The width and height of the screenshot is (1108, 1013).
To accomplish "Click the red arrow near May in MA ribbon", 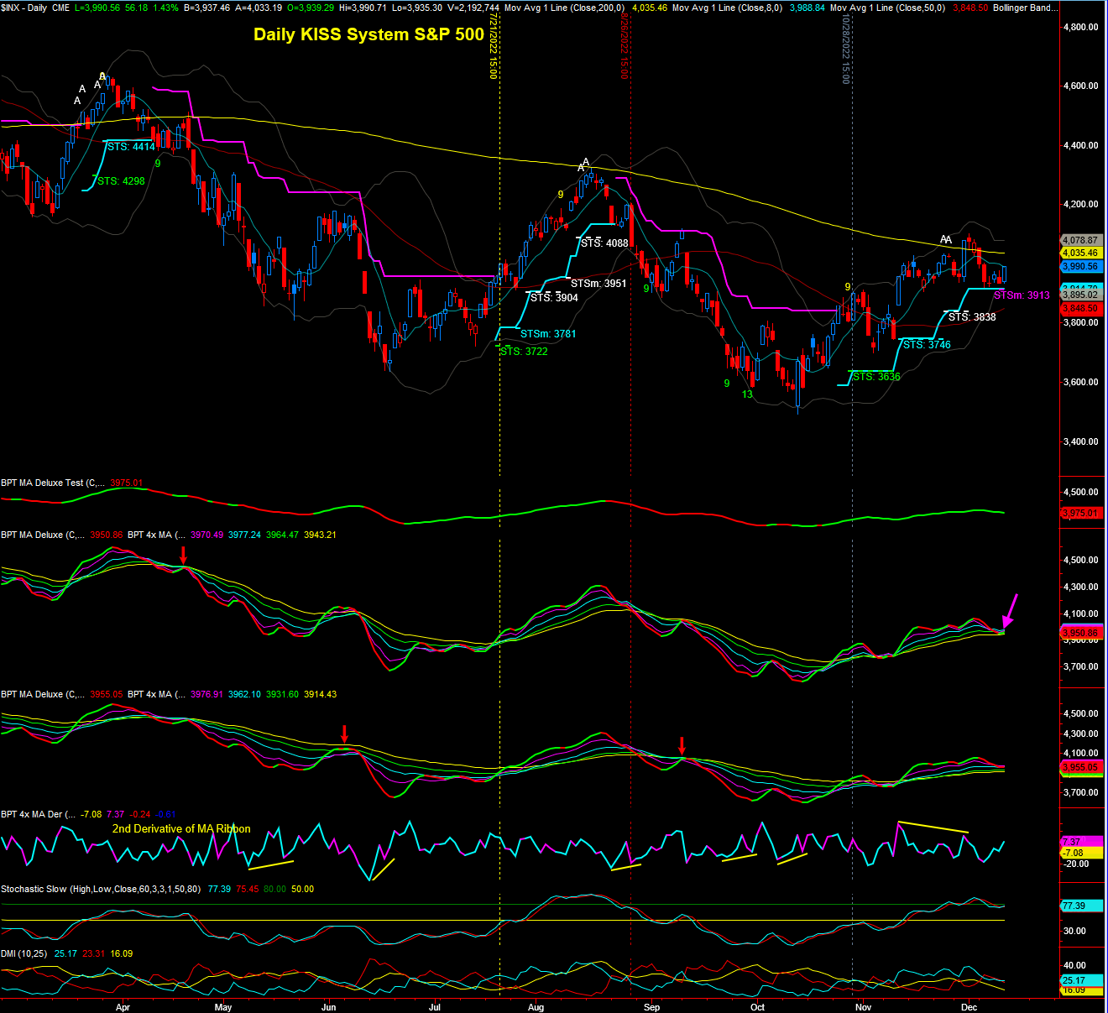I will click(x=184, y=555).
